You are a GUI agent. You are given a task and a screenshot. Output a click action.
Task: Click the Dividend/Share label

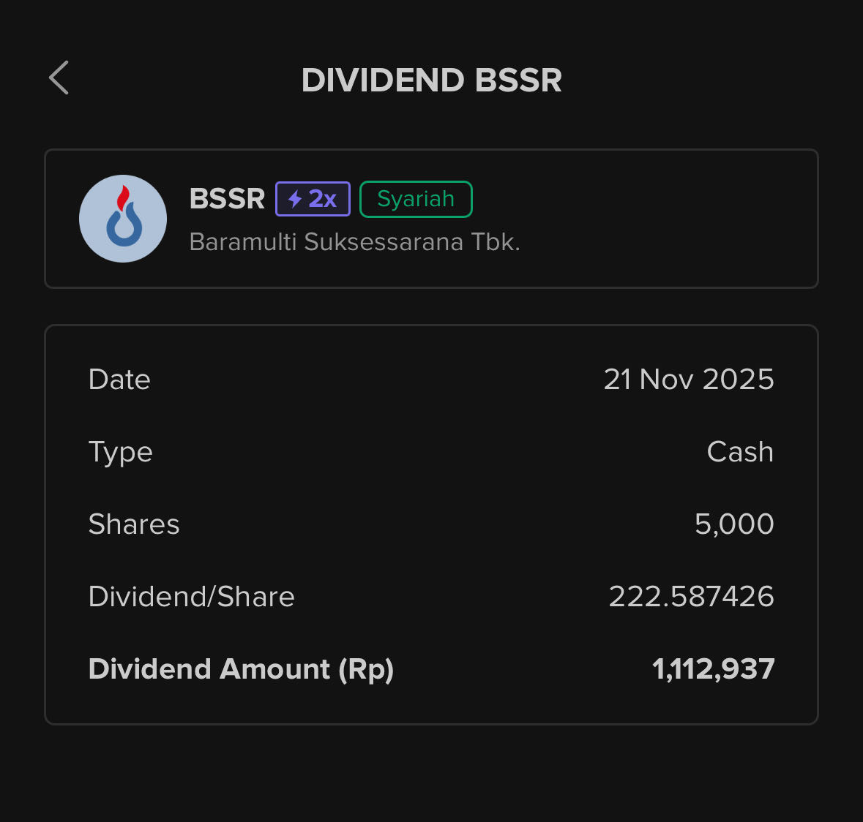coord(191,597)
